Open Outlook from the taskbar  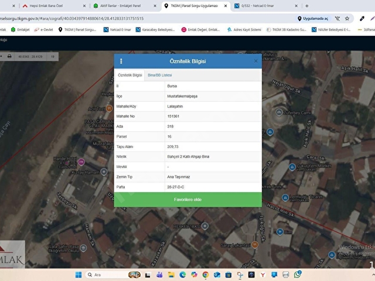217,275
